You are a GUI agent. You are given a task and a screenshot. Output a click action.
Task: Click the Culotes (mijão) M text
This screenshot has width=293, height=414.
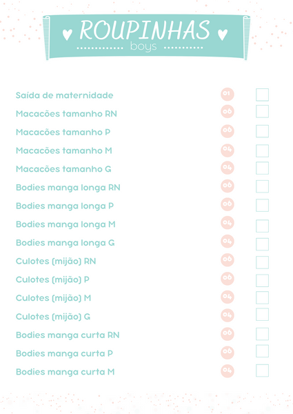(53, 298)
